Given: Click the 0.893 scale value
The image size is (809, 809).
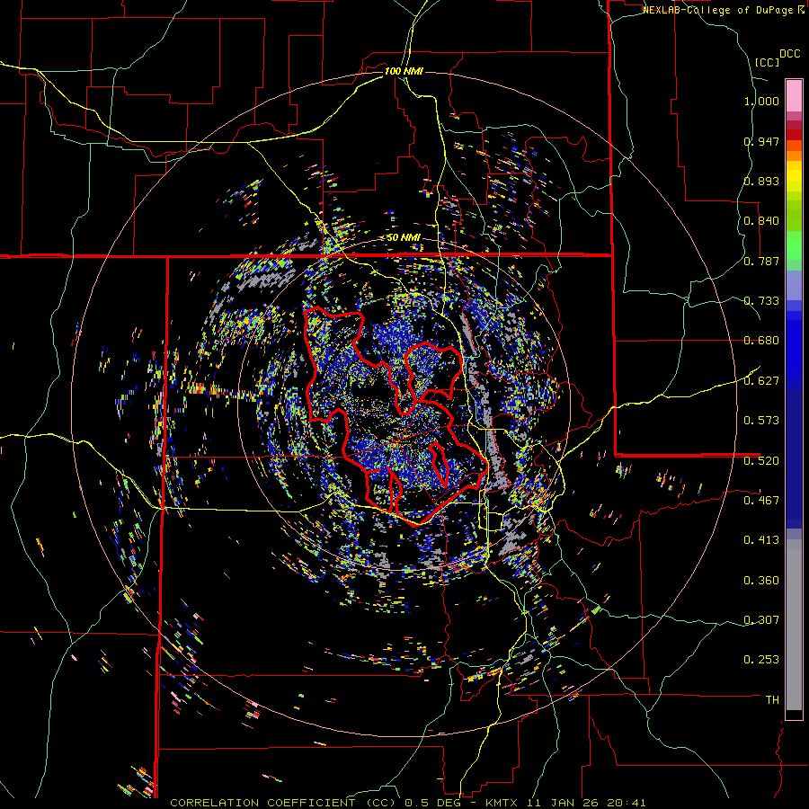Looking at the screenshot, I should [761, 181].
